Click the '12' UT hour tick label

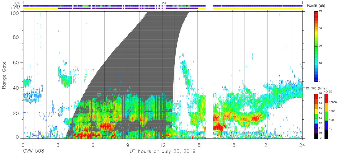(x=163, y=145)
